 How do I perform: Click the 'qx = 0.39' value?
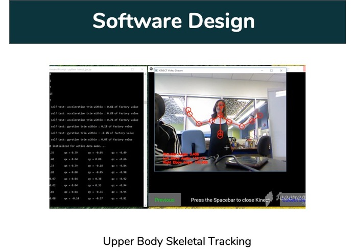(x=71, y=166)
